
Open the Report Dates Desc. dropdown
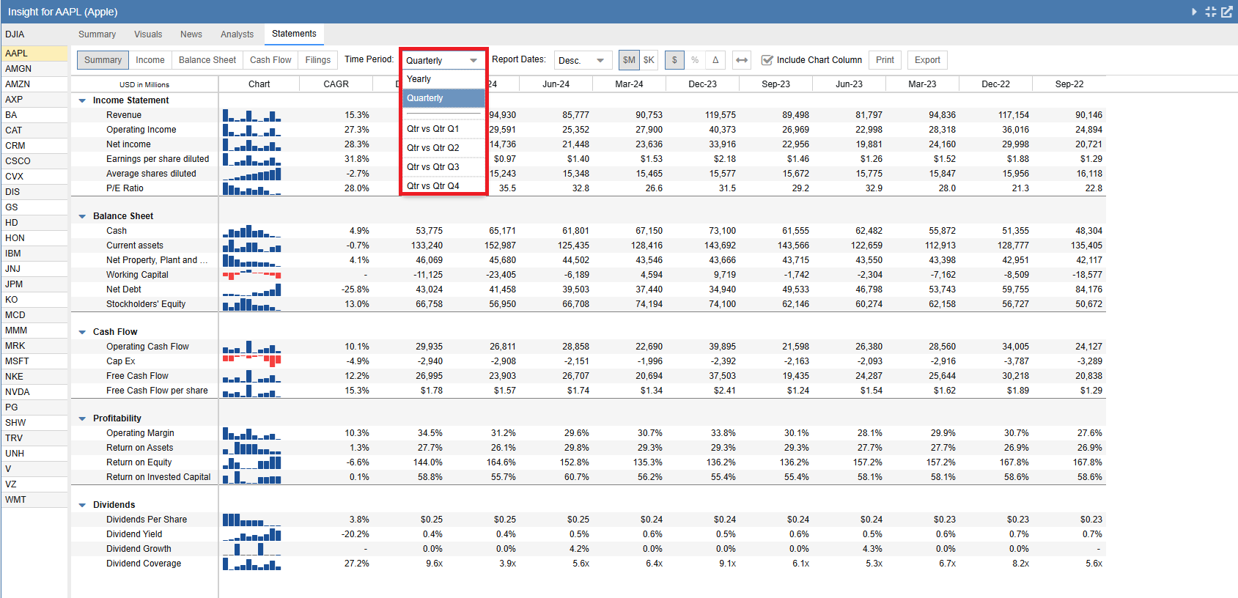[x=583, y=60]
